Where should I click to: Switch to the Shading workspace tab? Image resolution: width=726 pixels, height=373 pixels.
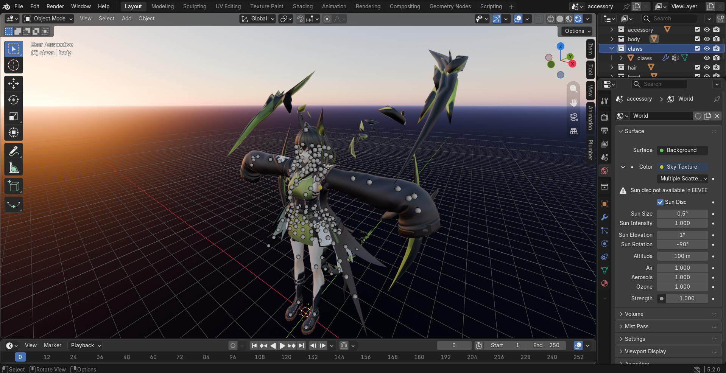coord(303,6)
